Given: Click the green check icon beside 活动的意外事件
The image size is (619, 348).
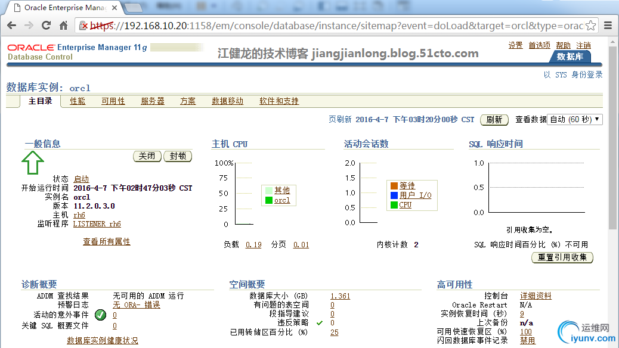Looking at the screenshot, I should (100, 315).
